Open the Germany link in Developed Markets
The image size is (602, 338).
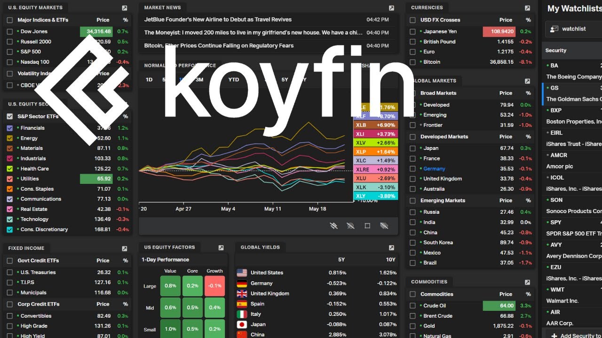click(x=434, y=169)
